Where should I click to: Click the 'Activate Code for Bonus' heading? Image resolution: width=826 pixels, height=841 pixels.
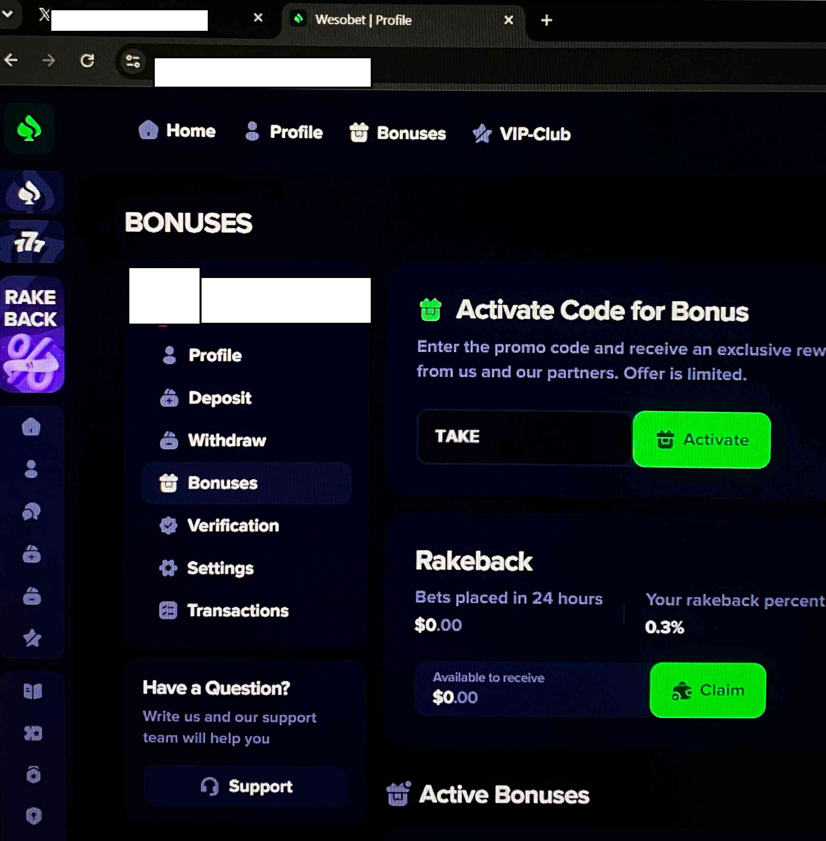(602, 311)
